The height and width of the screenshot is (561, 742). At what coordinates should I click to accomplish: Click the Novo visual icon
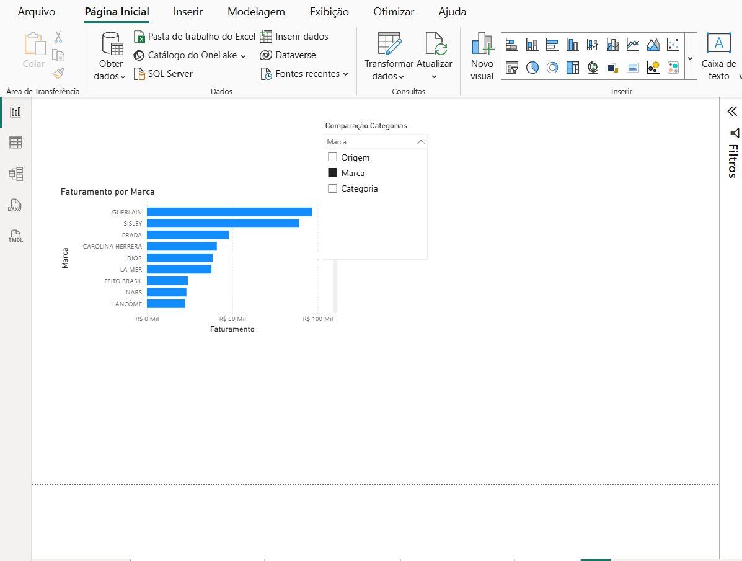pyautogui.click(x=482, y=43)
